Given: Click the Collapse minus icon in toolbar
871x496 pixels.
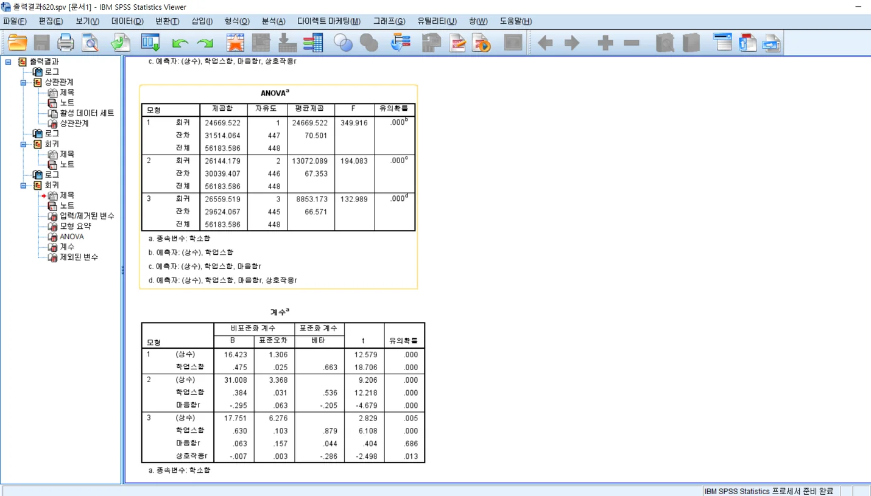Looking at the screenshot, I should [632, 43].
